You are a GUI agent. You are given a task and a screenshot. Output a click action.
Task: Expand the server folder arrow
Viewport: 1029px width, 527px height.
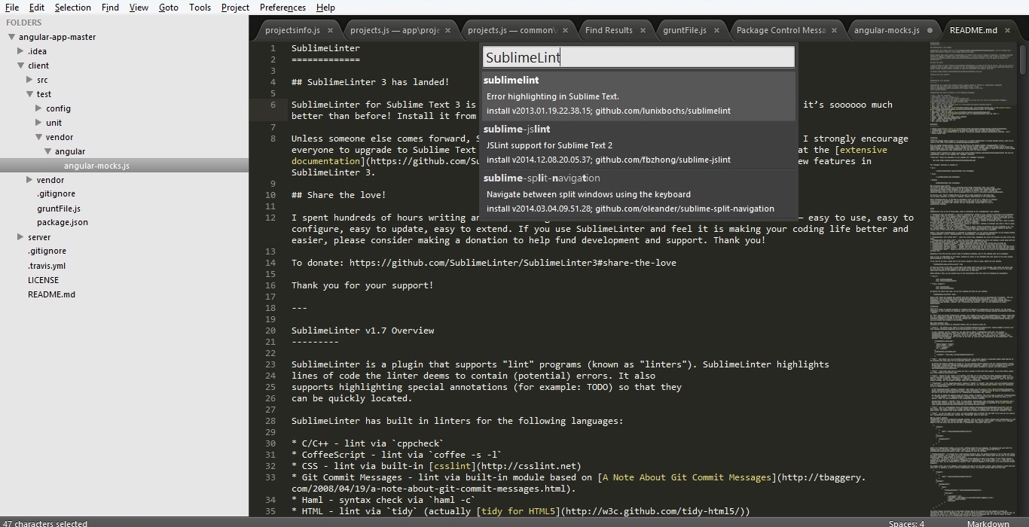point(20,237)
